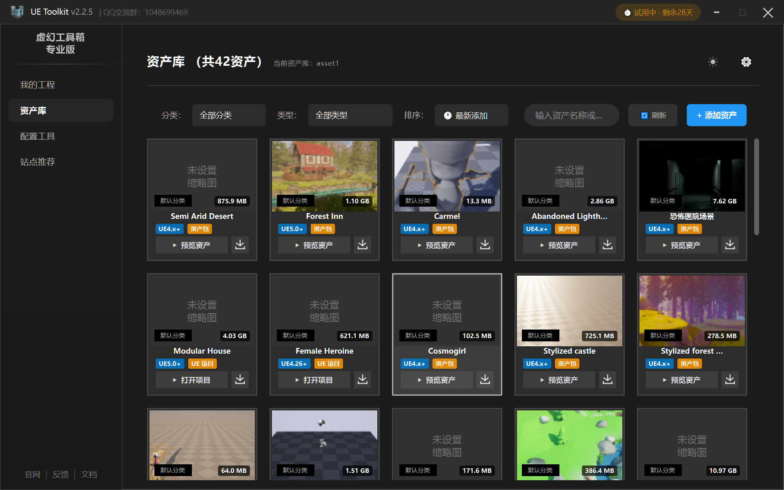Click the UE Toolkit logo icon

pos(17,12)
